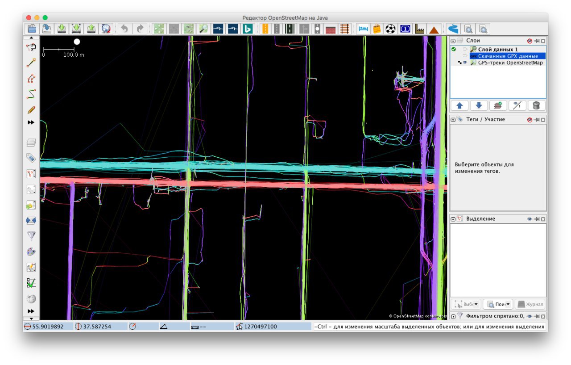Select the green curve parallel ways tool
571x365 pixels.
[x=31, y=94]
